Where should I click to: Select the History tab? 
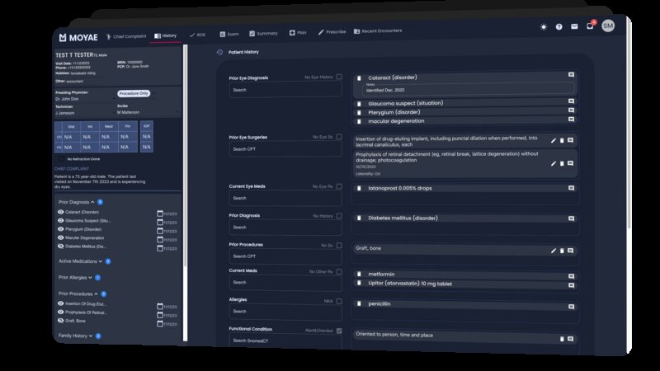(166, 35)
